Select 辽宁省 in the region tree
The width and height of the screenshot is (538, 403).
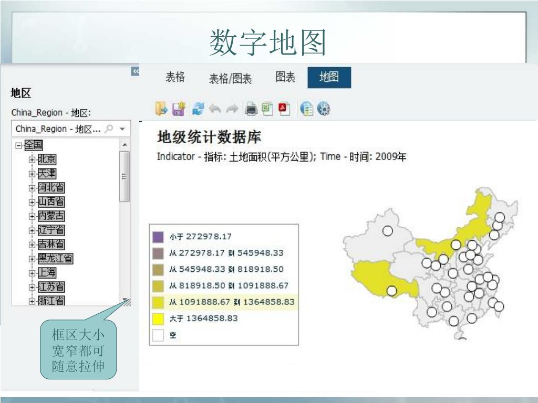click(x=51, y=230)
